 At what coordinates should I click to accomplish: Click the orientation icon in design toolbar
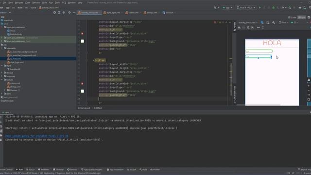click(268, 23)
